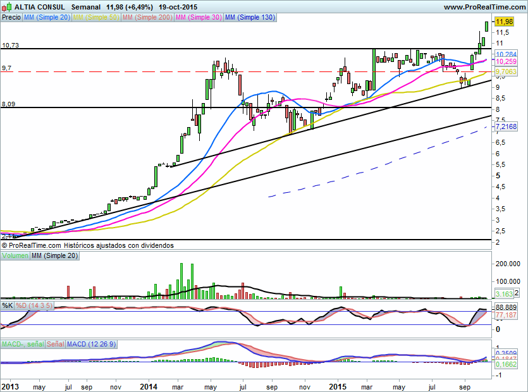
Task: Click the green 0,1662 MACD value tag
Action: [x=506, y=364]
